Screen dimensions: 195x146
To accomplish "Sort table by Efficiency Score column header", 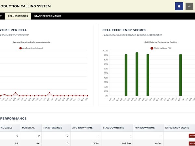I will tap(179, 128).
